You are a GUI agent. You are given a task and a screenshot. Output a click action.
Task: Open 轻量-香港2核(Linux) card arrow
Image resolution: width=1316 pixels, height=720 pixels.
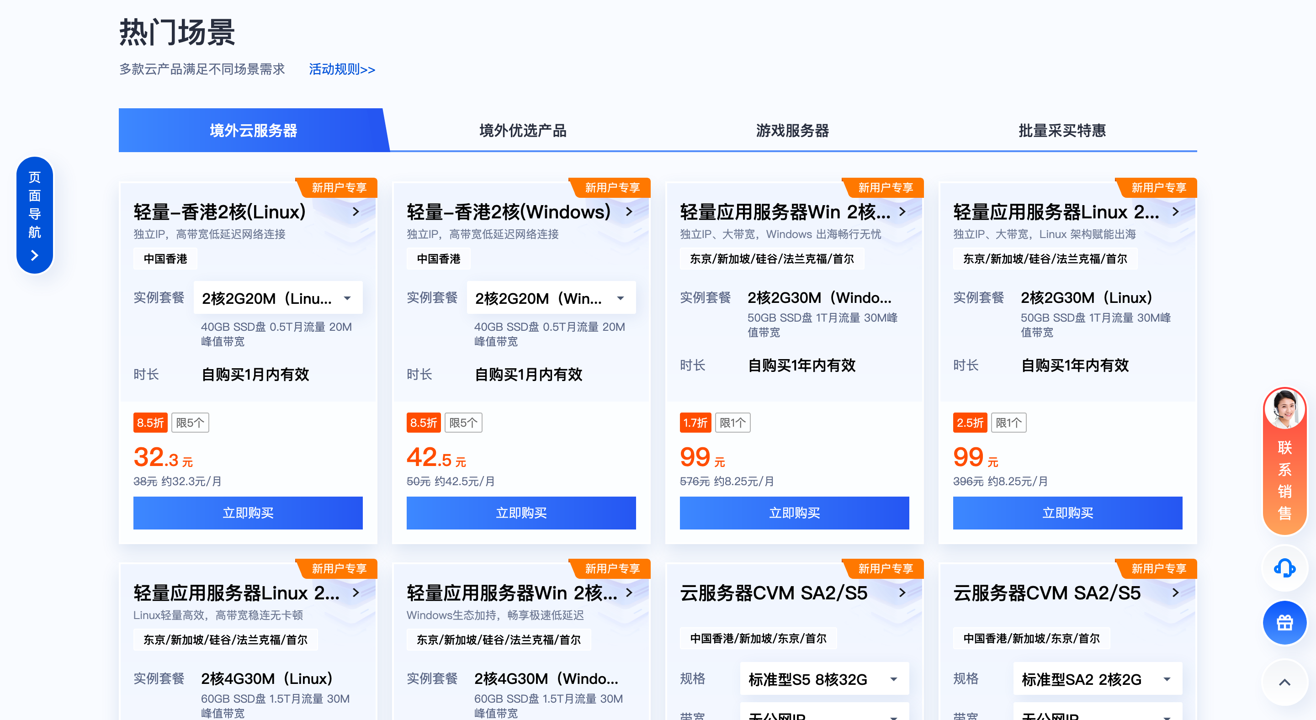click(x=356, y=212)
